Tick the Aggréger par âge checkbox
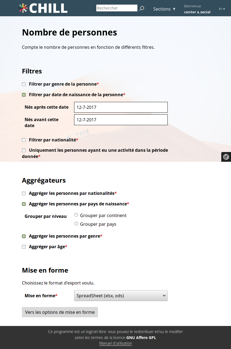Screen dimensions: 231x349 click(24, 247)
